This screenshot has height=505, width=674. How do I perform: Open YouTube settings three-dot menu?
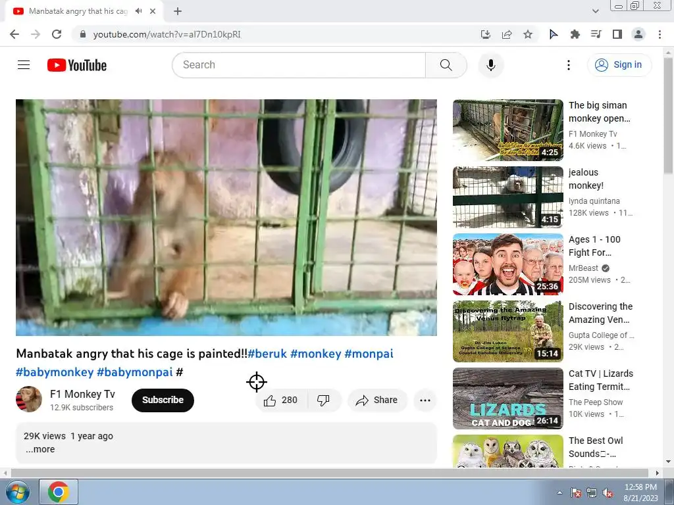click(x=568, y=65)
